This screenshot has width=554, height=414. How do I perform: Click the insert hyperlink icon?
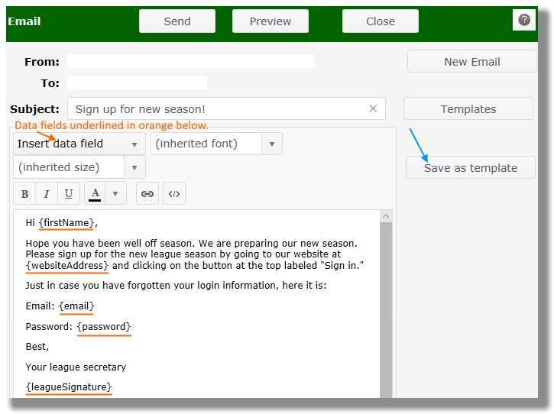click(x=147, y=194)
